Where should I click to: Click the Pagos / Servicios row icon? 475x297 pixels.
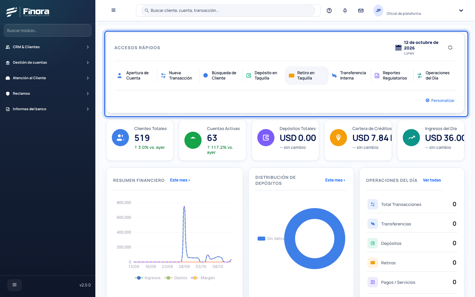tap(373, 282)
